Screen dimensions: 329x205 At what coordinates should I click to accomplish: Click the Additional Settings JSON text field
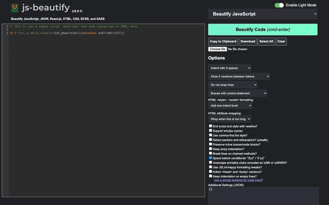[x=263, y=196]
